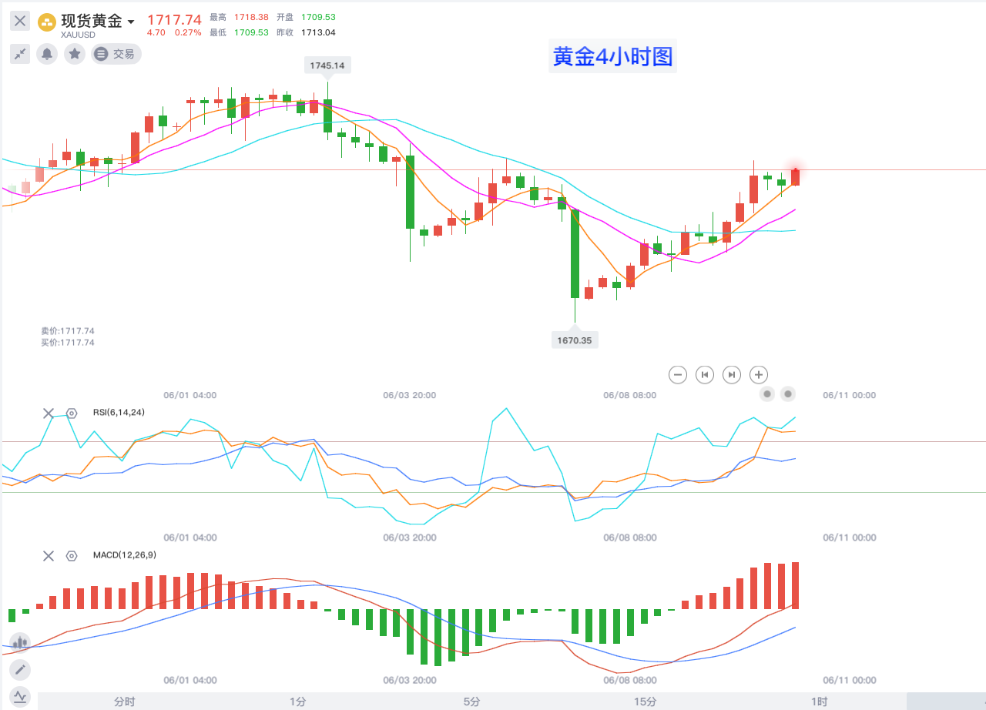Screen dimensions: 986x710
Task: Click the price alert bell icon
Action: (x=47, y=54)
